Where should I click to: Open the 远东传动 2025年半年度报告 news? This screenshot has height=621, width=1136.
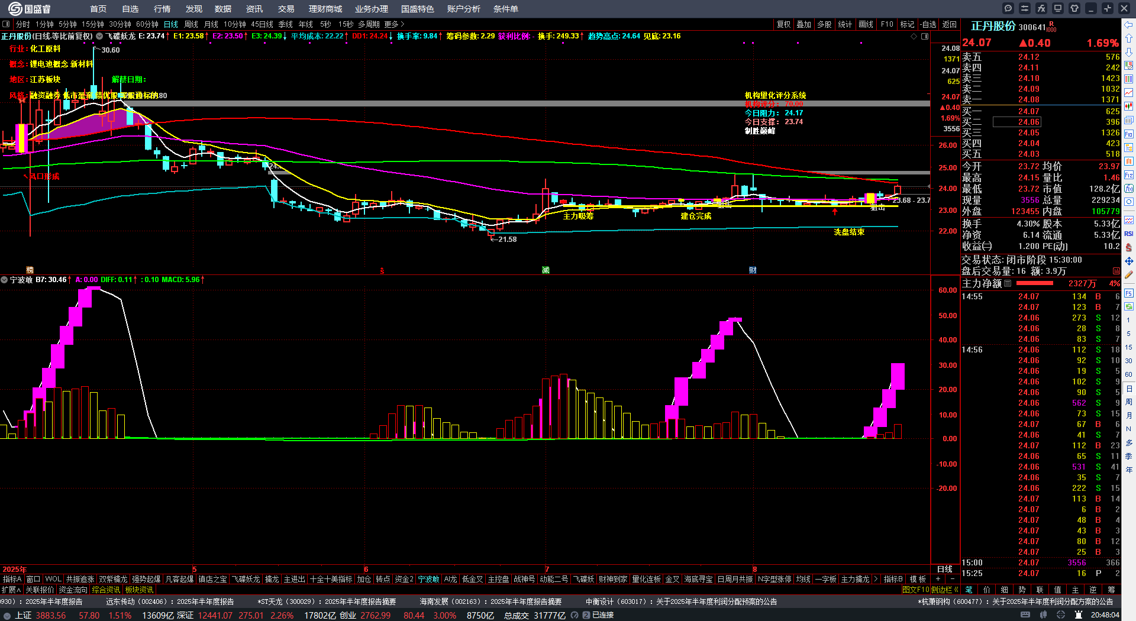pos(170,601)
